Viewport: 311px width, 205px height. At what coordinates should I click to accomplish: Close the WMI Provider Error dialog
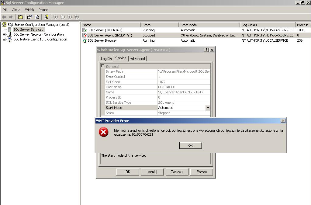pyautogui.click(x=283, y=121)
